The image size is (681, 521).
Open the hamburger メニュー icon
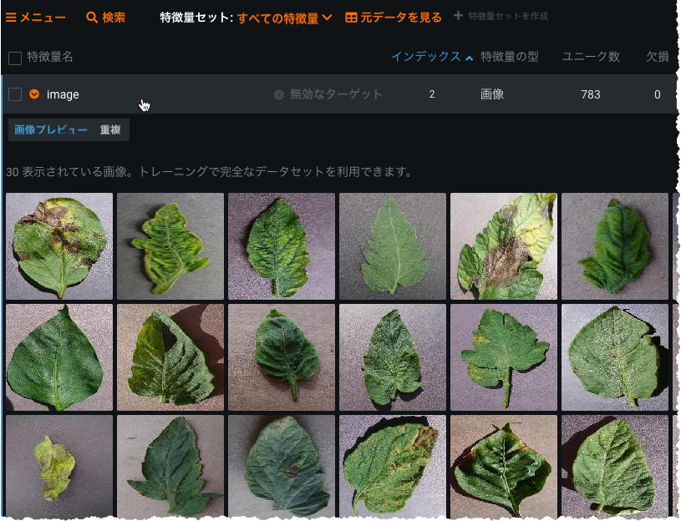point(11,17)
